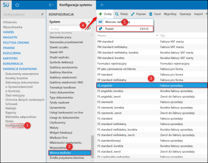This screenshot has width=208, height=163.
Task: Select the FS niemiecki row
Action: coord(152,102)
